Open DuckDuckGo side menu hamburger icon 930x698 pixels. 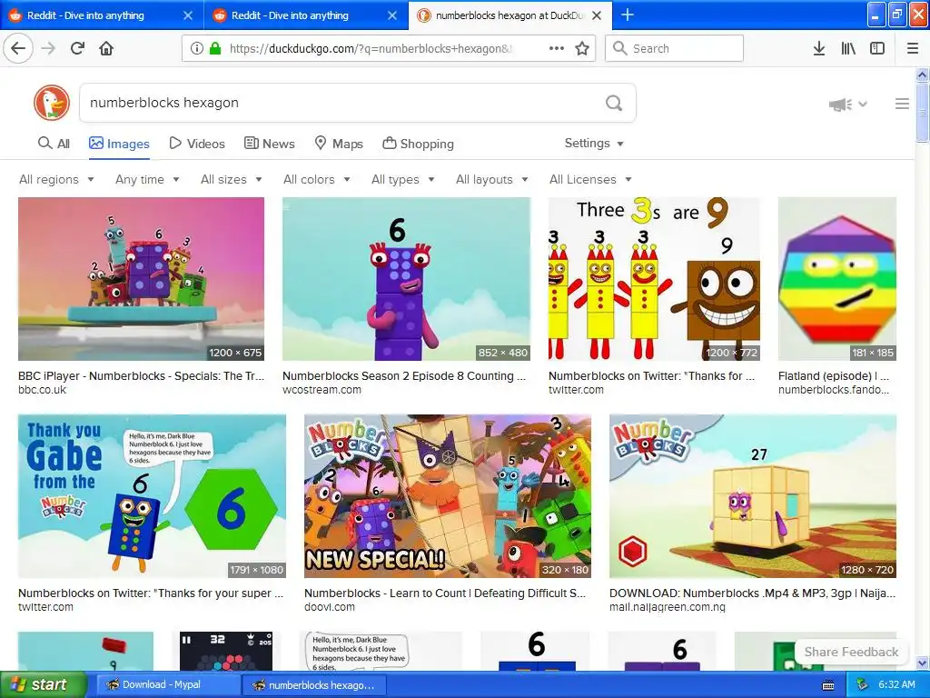point(902,104)
